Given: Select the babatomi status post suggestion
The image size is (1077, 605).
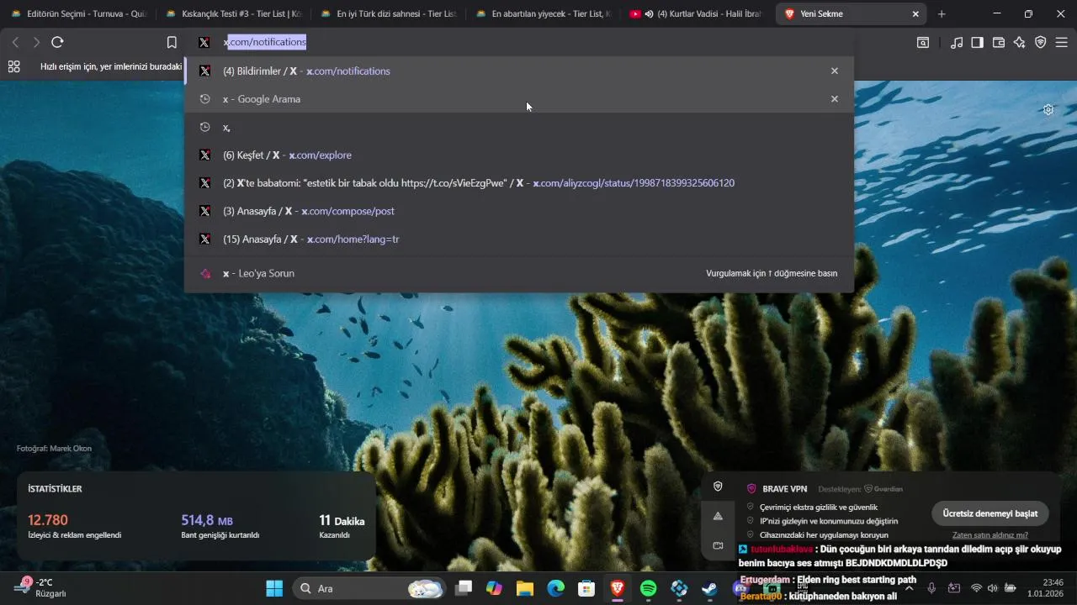Looking at the screenshot, I should click(519, 182).
